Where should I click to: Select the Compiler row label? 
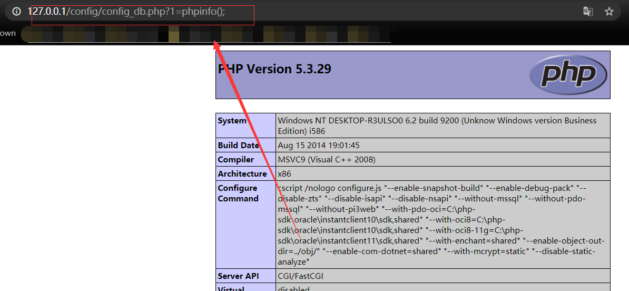(236, 160)
